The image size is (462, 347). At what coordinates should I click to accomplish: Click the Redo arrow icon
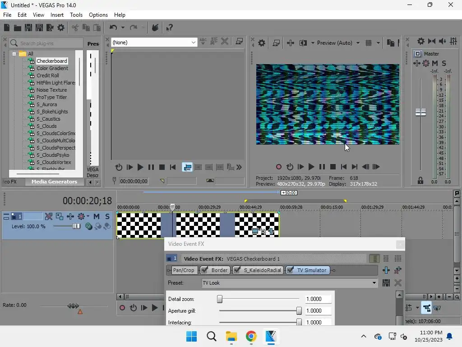pyautogui.click(x=134, y=28)
